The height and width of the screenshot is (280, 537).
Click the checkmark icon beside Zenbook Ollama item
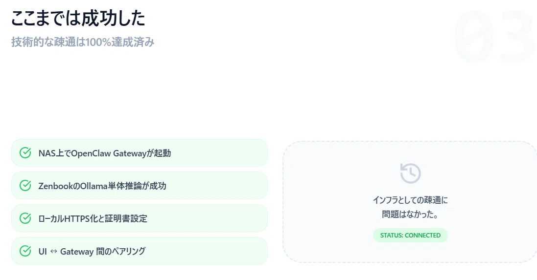click(x=25, y=186)
